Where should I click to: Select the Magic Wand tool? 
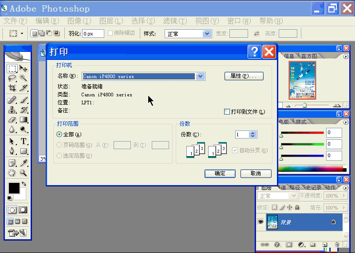[24, 79]
